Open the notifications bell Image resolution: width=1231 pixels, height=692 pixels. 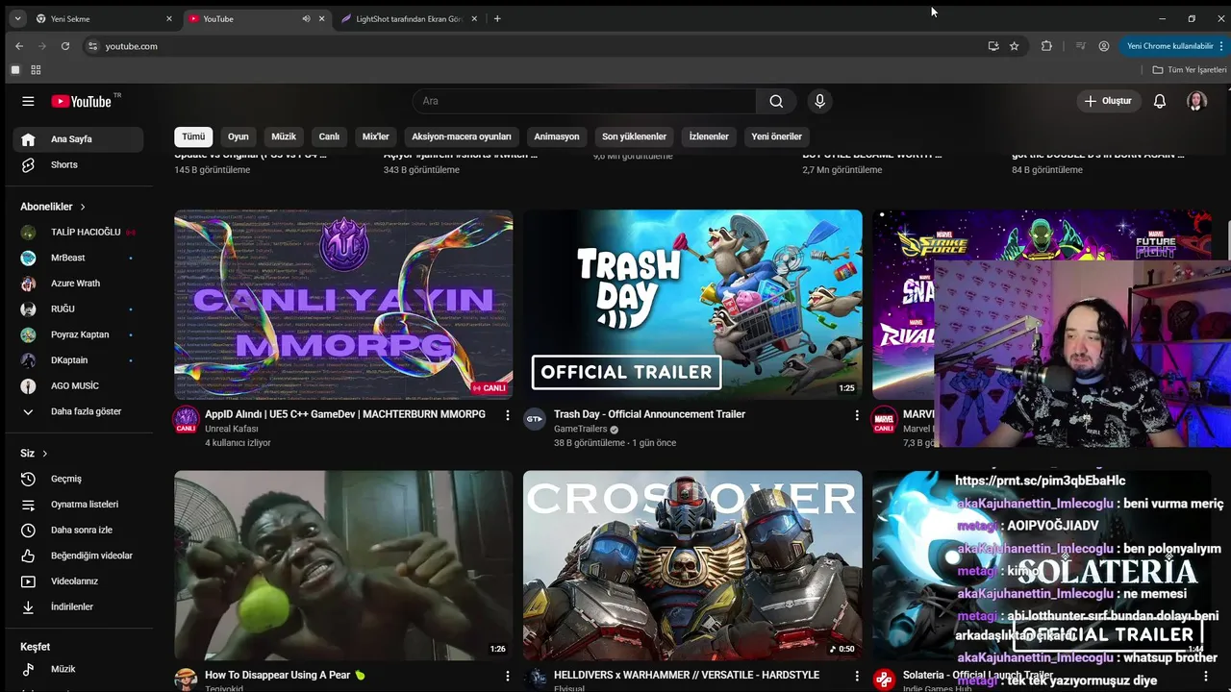[x=1160, y=101]
